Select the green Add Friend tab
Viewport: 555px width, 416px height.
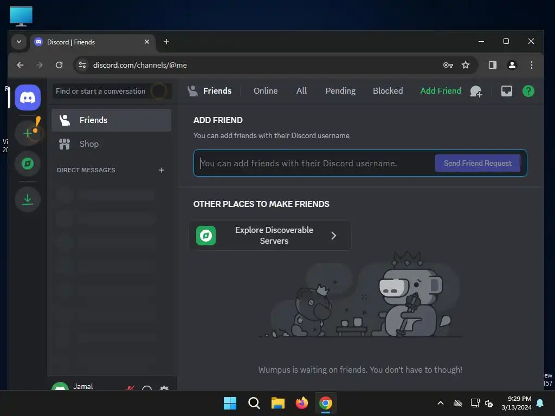pos(441,91)
